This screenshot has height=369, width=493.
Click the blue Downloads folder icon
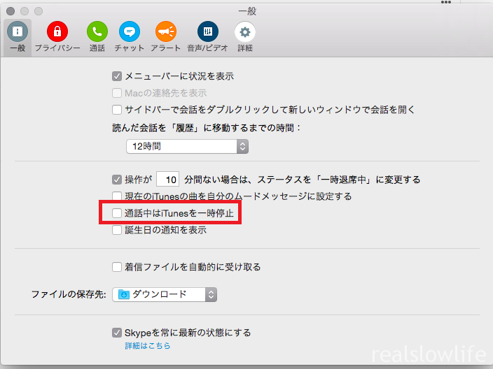click(124, 294)
